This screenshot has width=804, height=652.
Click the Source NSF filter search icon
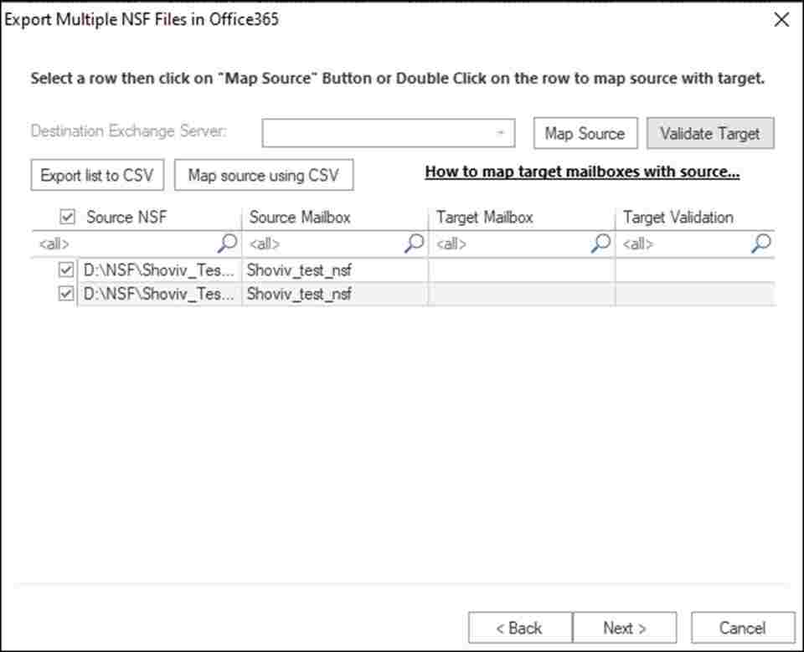click(227, 244)
